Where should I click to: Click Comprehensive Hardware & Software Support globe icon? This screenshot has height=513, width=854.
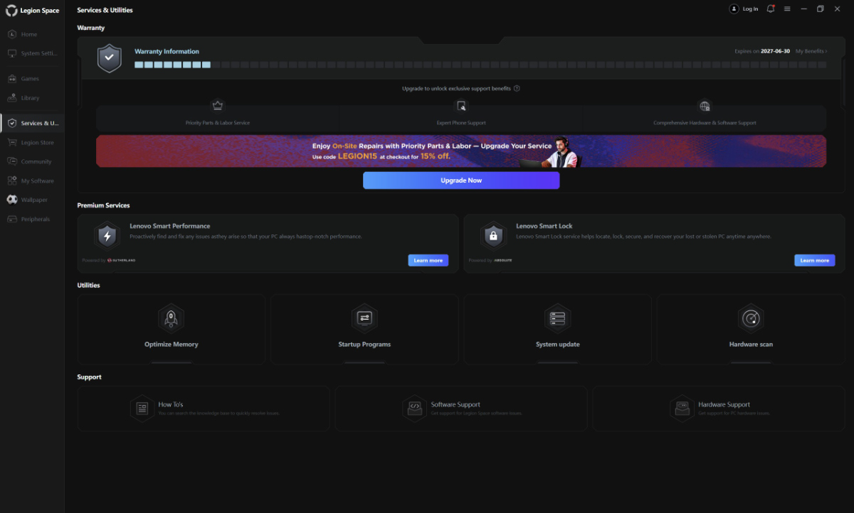coord(705,106)
